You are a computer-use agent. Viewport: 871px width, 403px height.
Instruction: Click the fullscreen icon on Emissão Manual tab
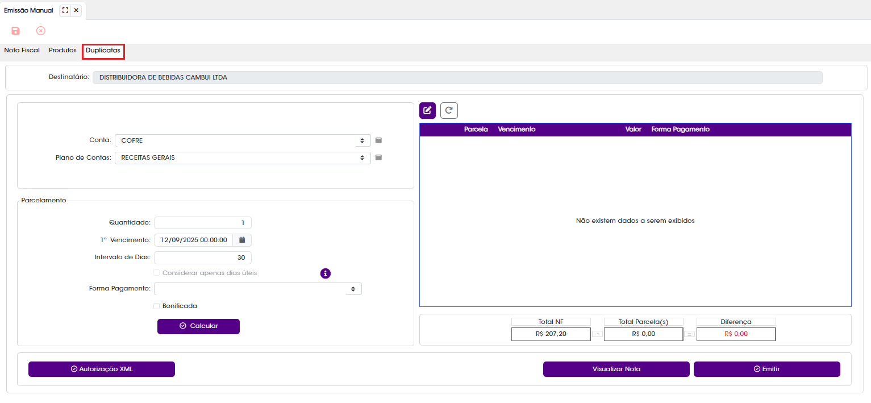coord(65,10)
